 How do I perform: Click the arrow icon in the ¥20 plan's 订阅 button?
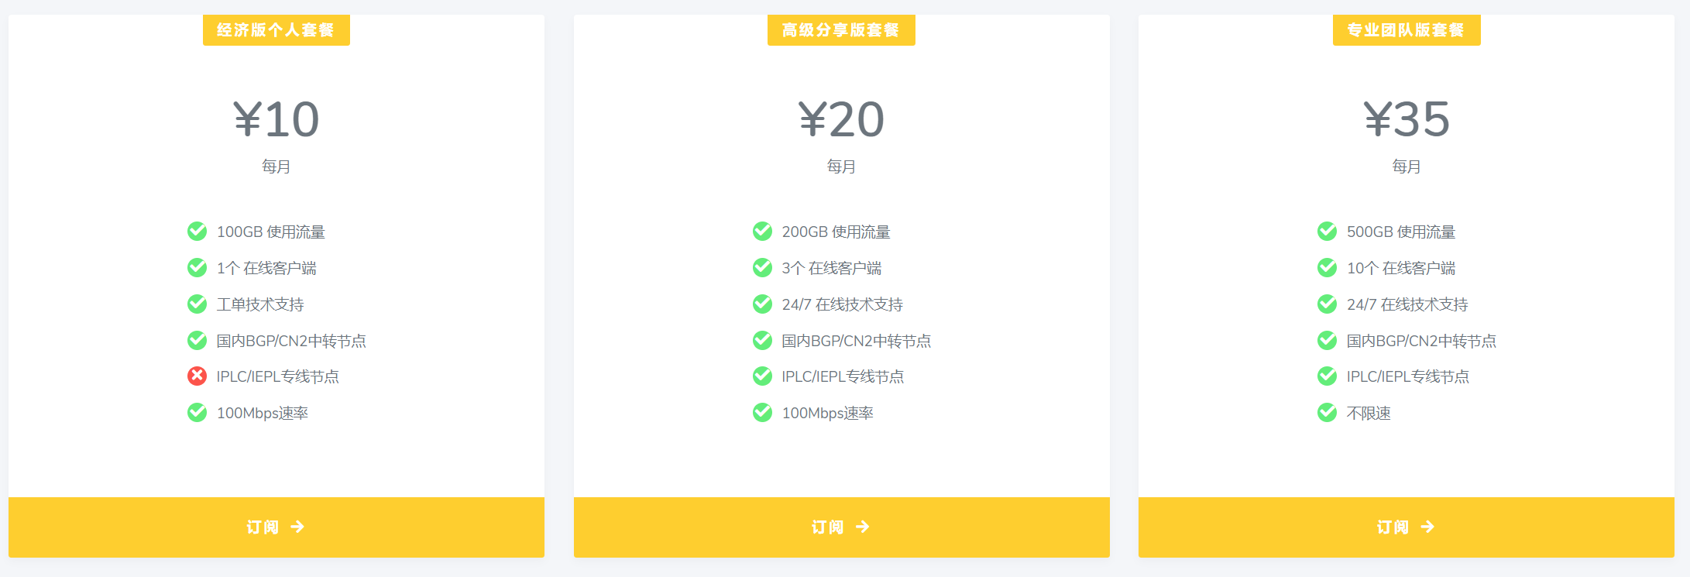coord(863,527)
